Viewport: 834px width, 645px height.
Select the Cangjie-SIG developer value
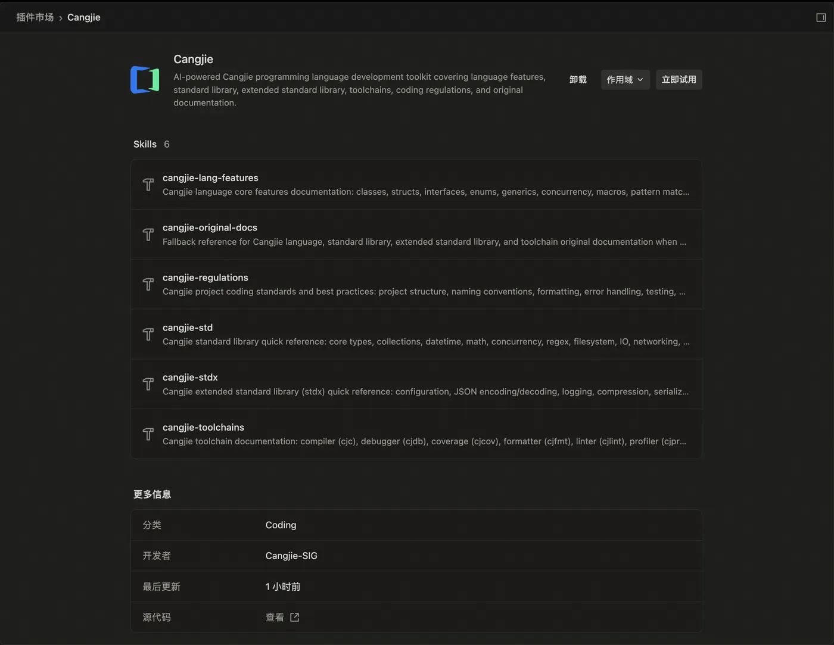click(x=291, y=556)
